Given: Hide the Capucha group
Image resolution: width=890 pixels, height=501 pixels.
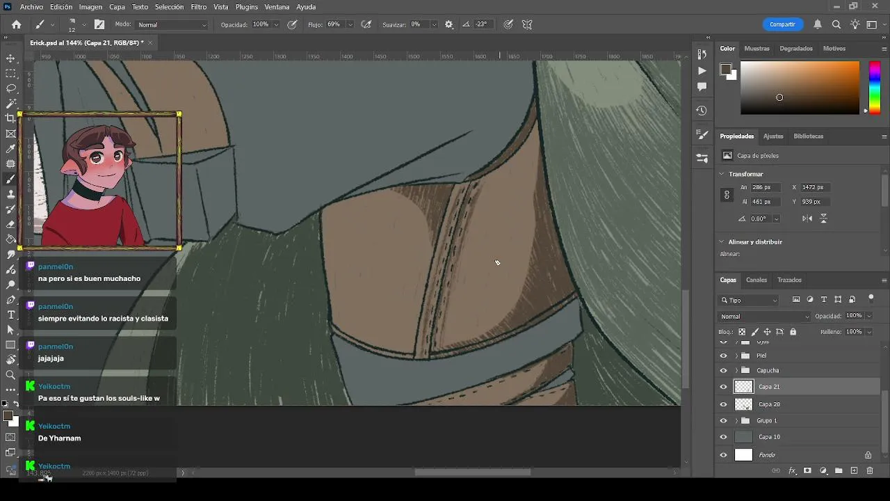Looking at the screenshot, I should pyautogui.click(x=723, y=371).
